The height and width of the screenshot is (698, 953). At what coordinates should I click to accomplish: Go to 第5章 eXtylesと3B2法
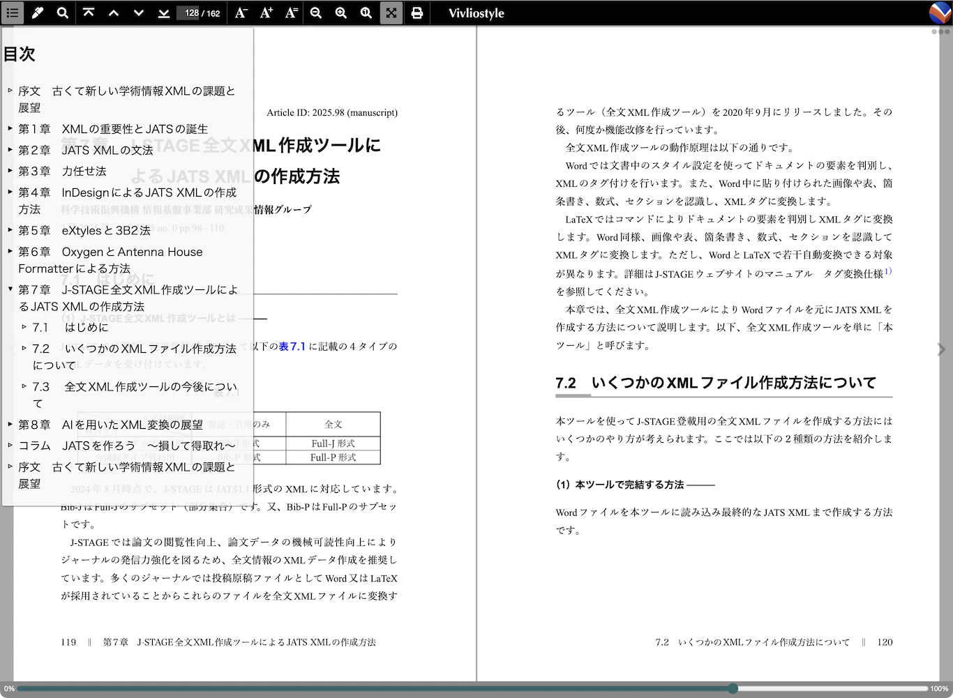[84, 230]
